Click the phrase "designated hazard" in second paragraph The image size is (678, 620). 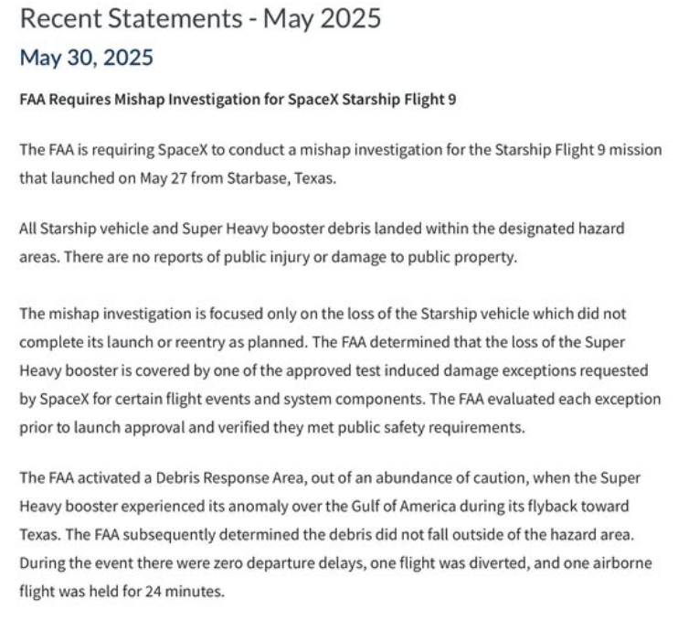(x=561, y=229)
